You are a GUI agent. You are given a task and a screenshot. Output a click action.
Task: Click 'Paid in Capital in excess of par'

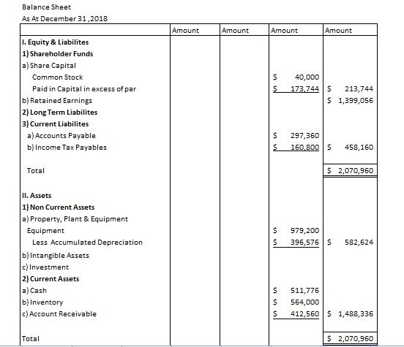pos(84,89)
